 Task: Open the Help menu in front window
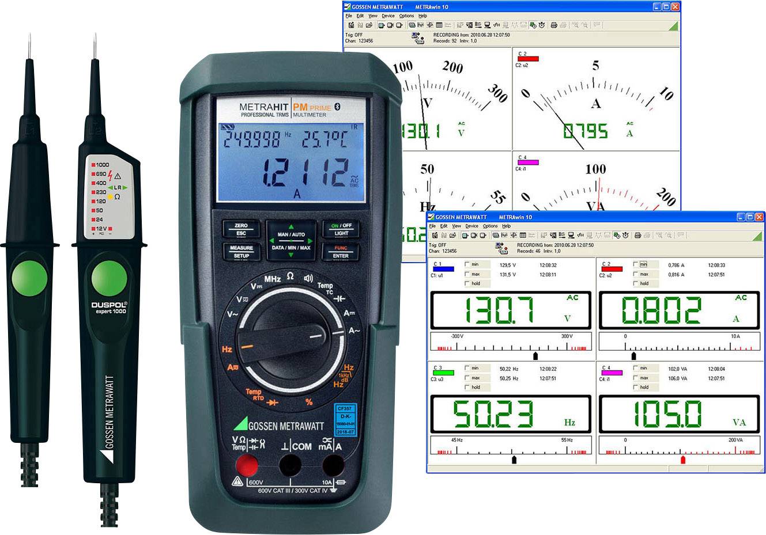pos(506,226)
